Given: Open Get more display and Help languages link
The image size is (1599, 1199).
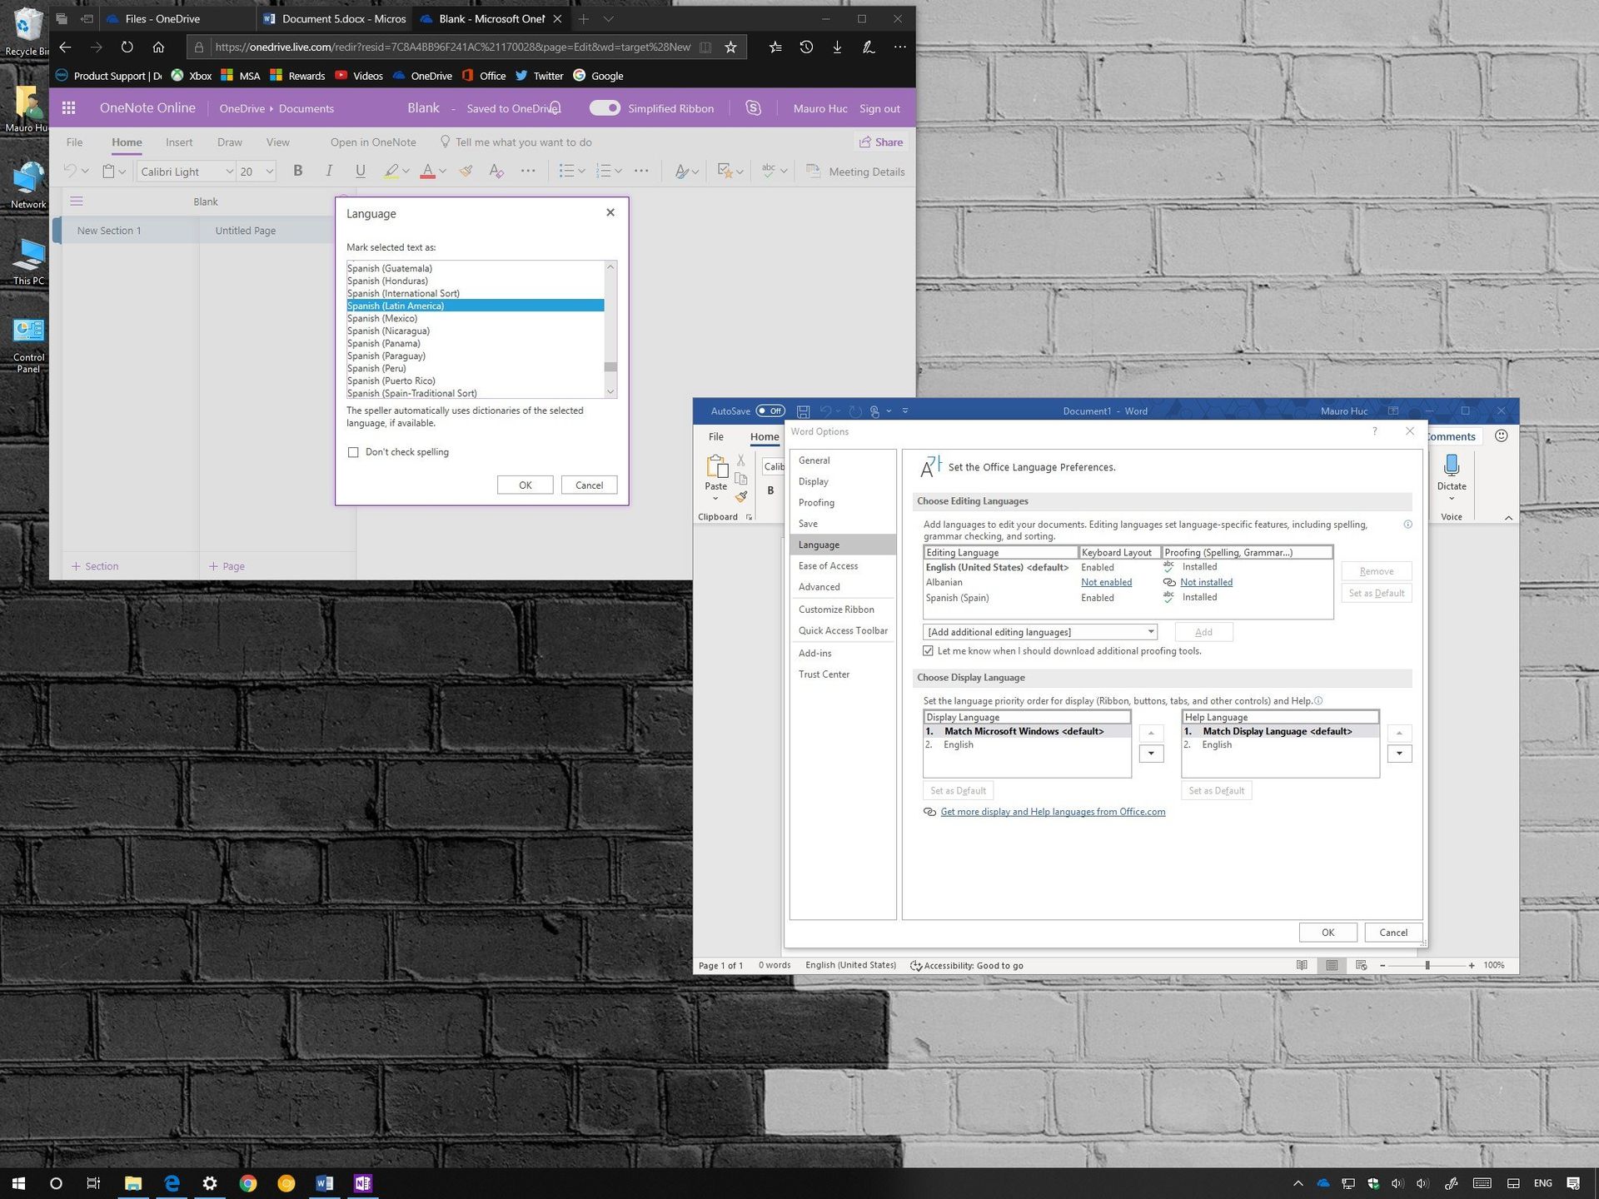Looking at the screenshot, I should tap(1052, 812).
